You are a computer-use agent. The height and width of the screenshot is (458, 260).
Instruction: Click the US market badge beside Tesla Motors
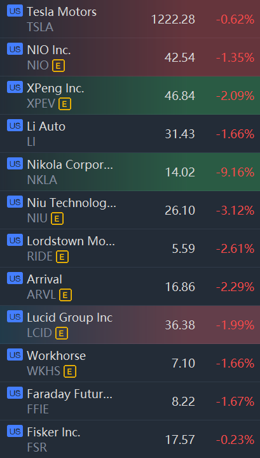[x=15, y=11]
